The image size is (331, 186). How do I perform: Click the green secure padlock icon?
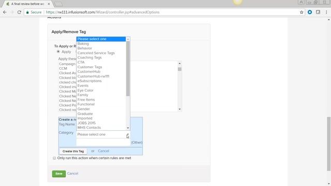point(27,12)
